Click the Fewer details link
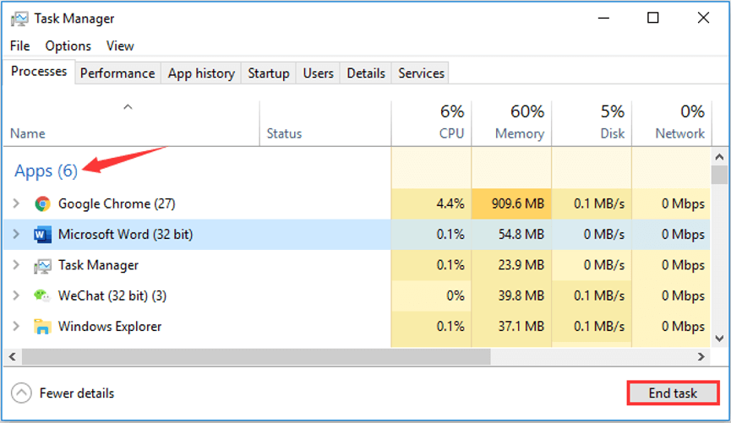The image size is (731, 423). point(77,393)
